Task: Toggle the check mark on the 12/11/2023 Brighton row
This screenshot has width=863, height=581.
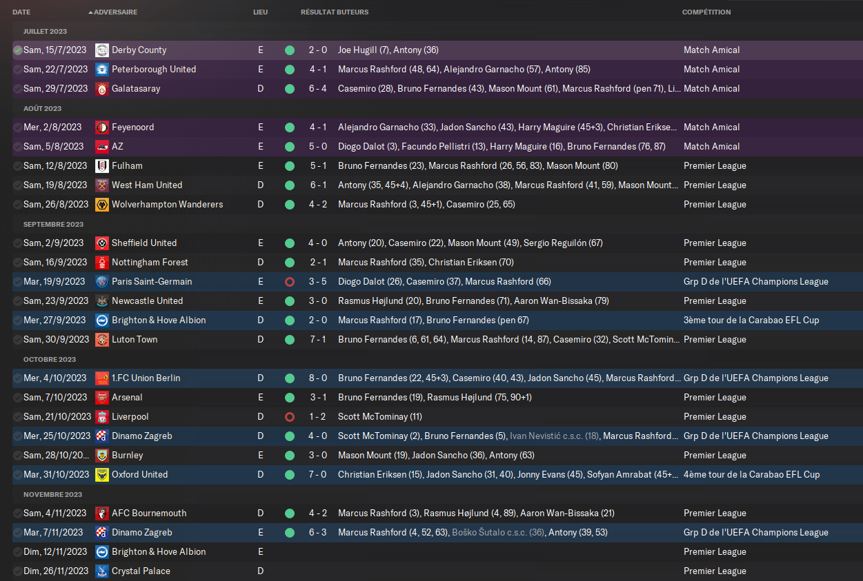Action: click(18, 552)
